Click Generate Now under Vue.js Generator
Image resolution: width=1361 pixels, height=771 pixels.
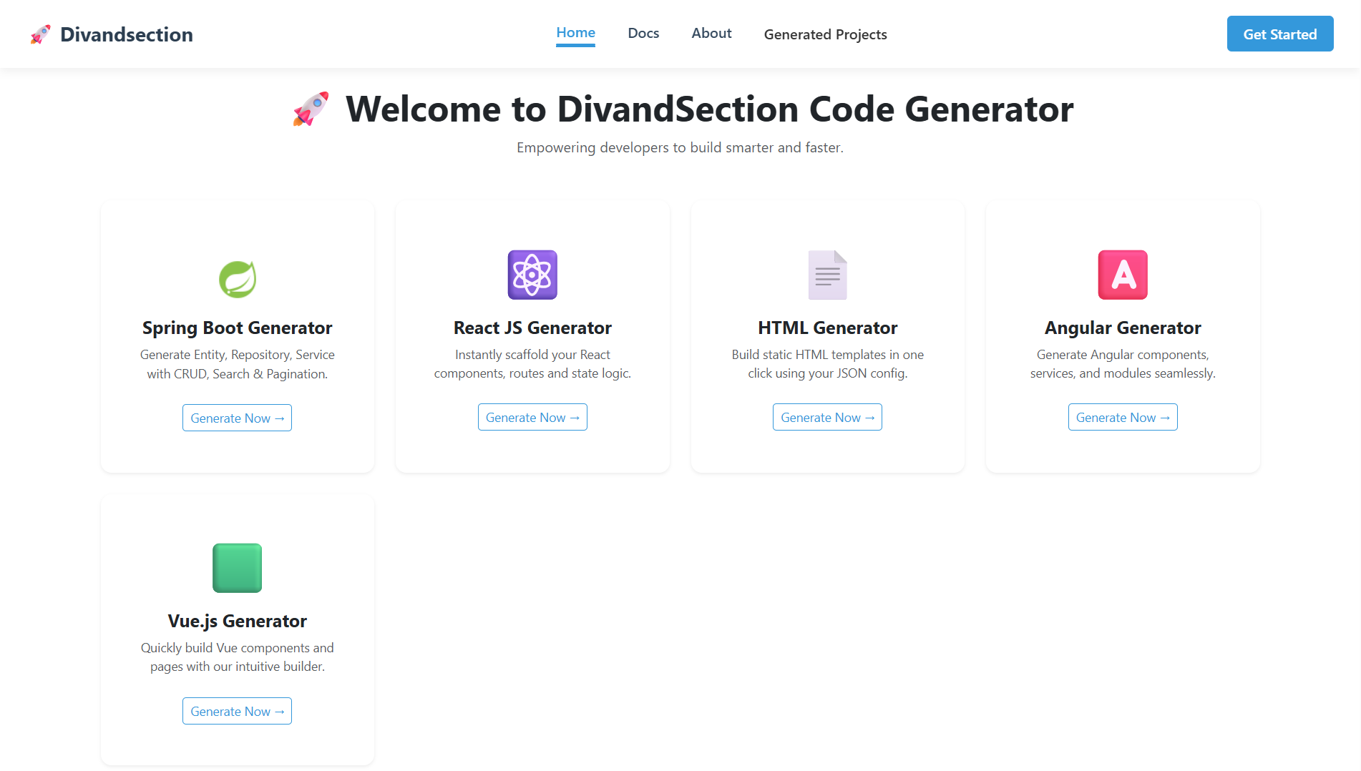(237, 712)
